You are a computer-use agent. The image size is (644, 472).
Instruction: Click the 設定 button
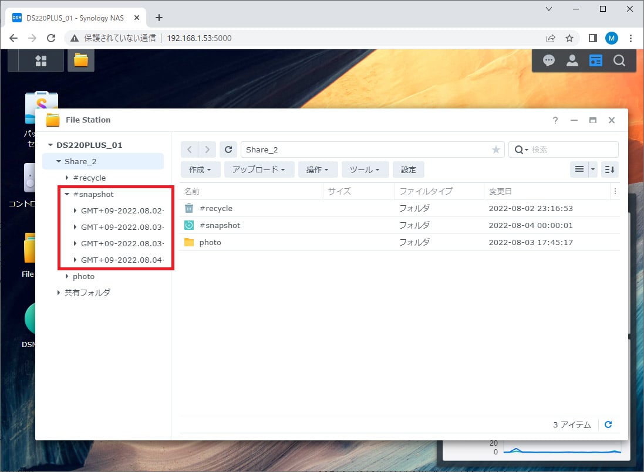pyautogui.click(x=408, y=169)
